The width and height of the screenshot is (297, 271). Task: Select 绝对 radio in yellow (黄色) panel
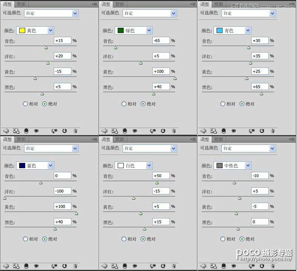click(x=44, y=104)
